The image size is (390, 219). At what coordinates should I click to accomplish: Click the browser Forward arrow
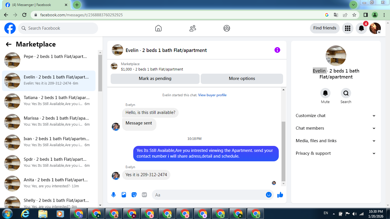point(15,15)
